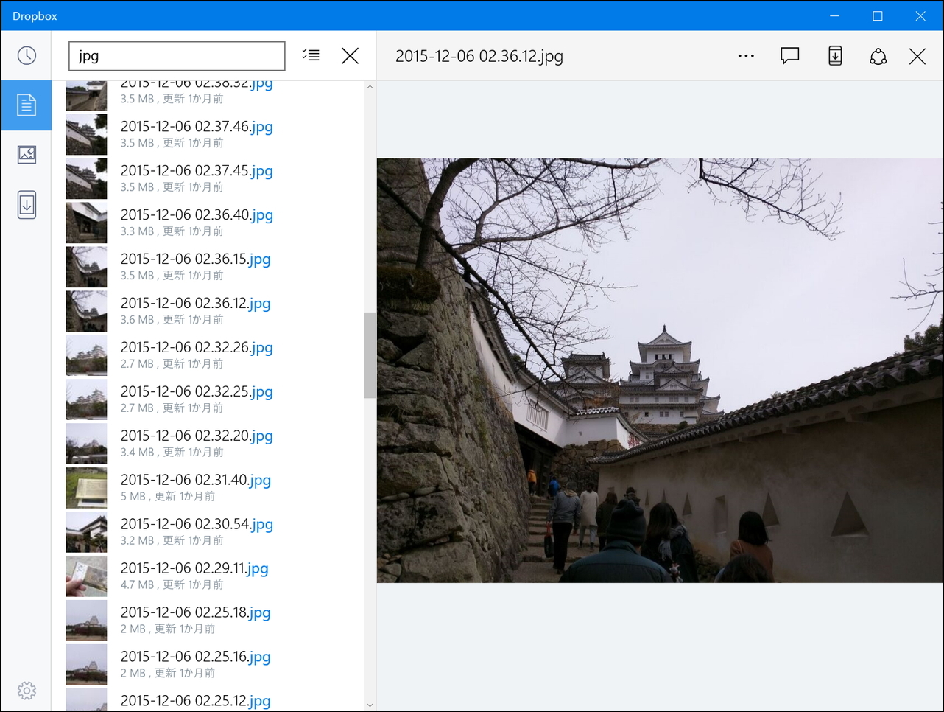The width and height of the screenshot is (944, 712).
Task: Click the '3.4 MB' size line under 02.32.20.jpg
Action: 172,453
